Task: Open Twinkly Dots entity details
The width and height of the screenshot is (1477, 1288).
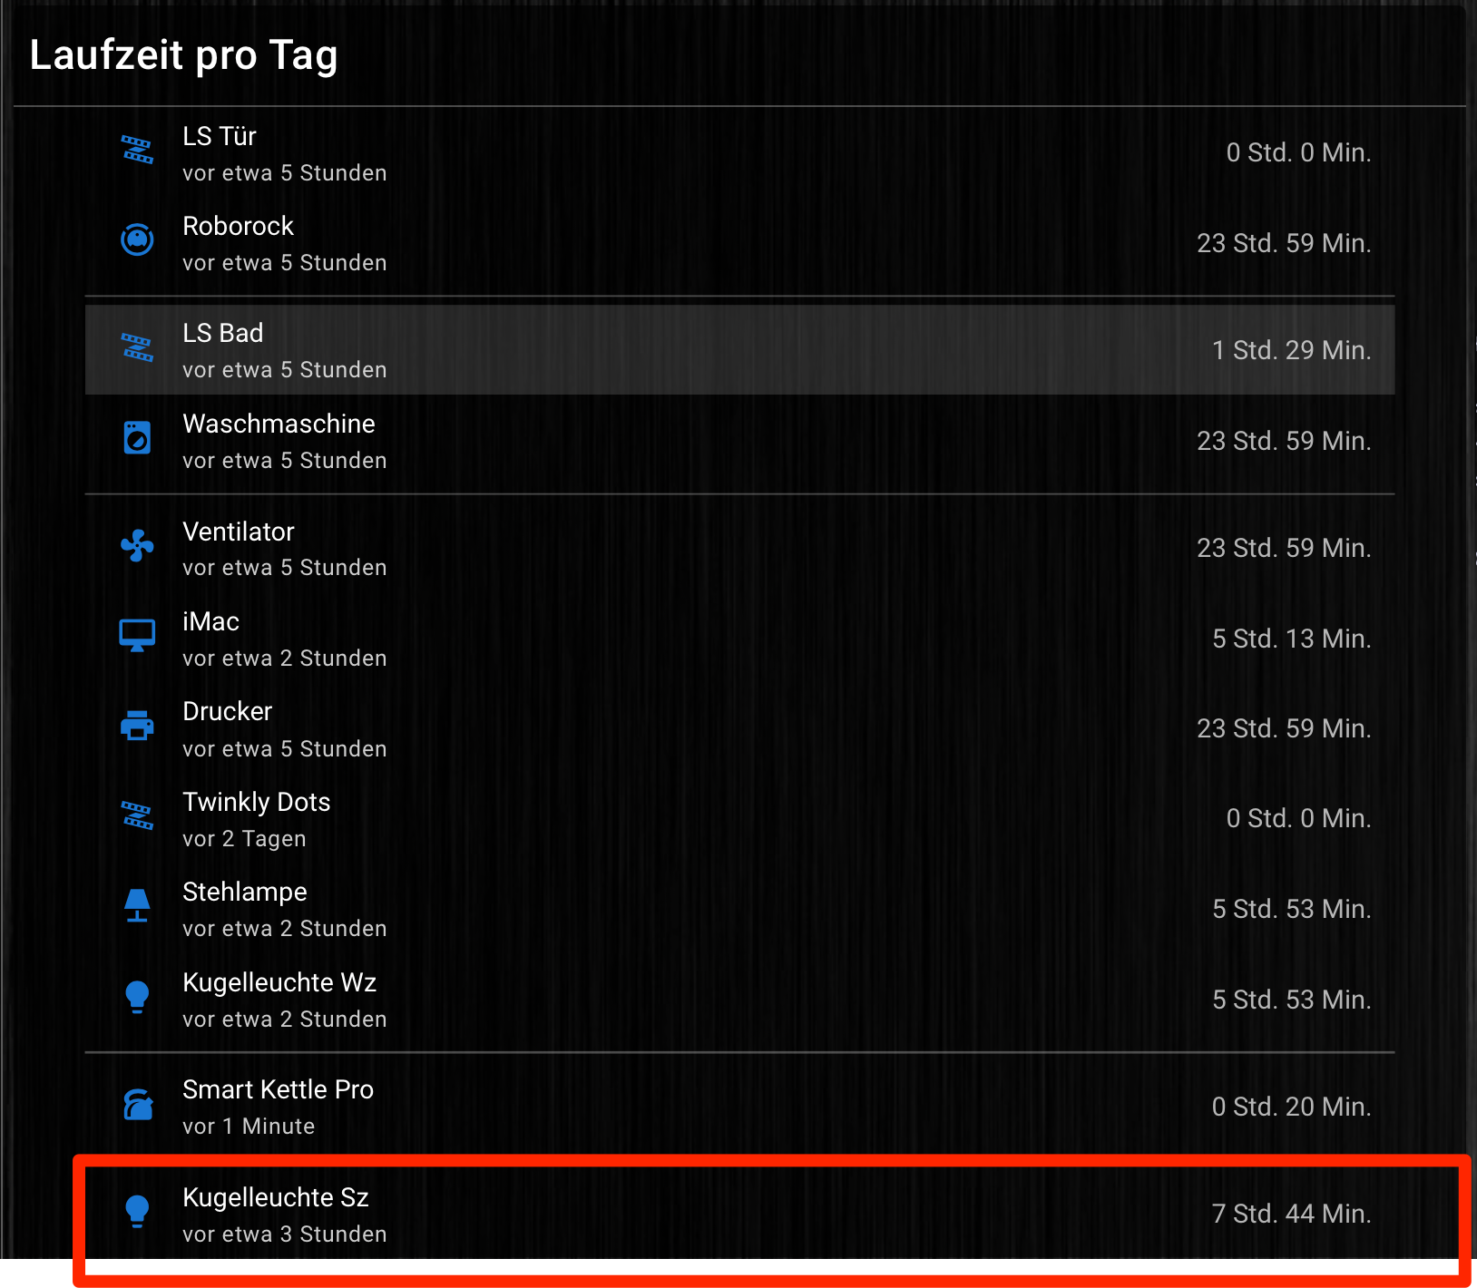Action: click(x=257, y=802)
